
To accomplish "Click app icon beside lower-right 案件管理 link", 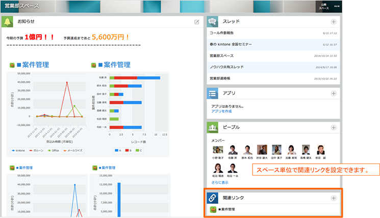I will coord(95,168).
